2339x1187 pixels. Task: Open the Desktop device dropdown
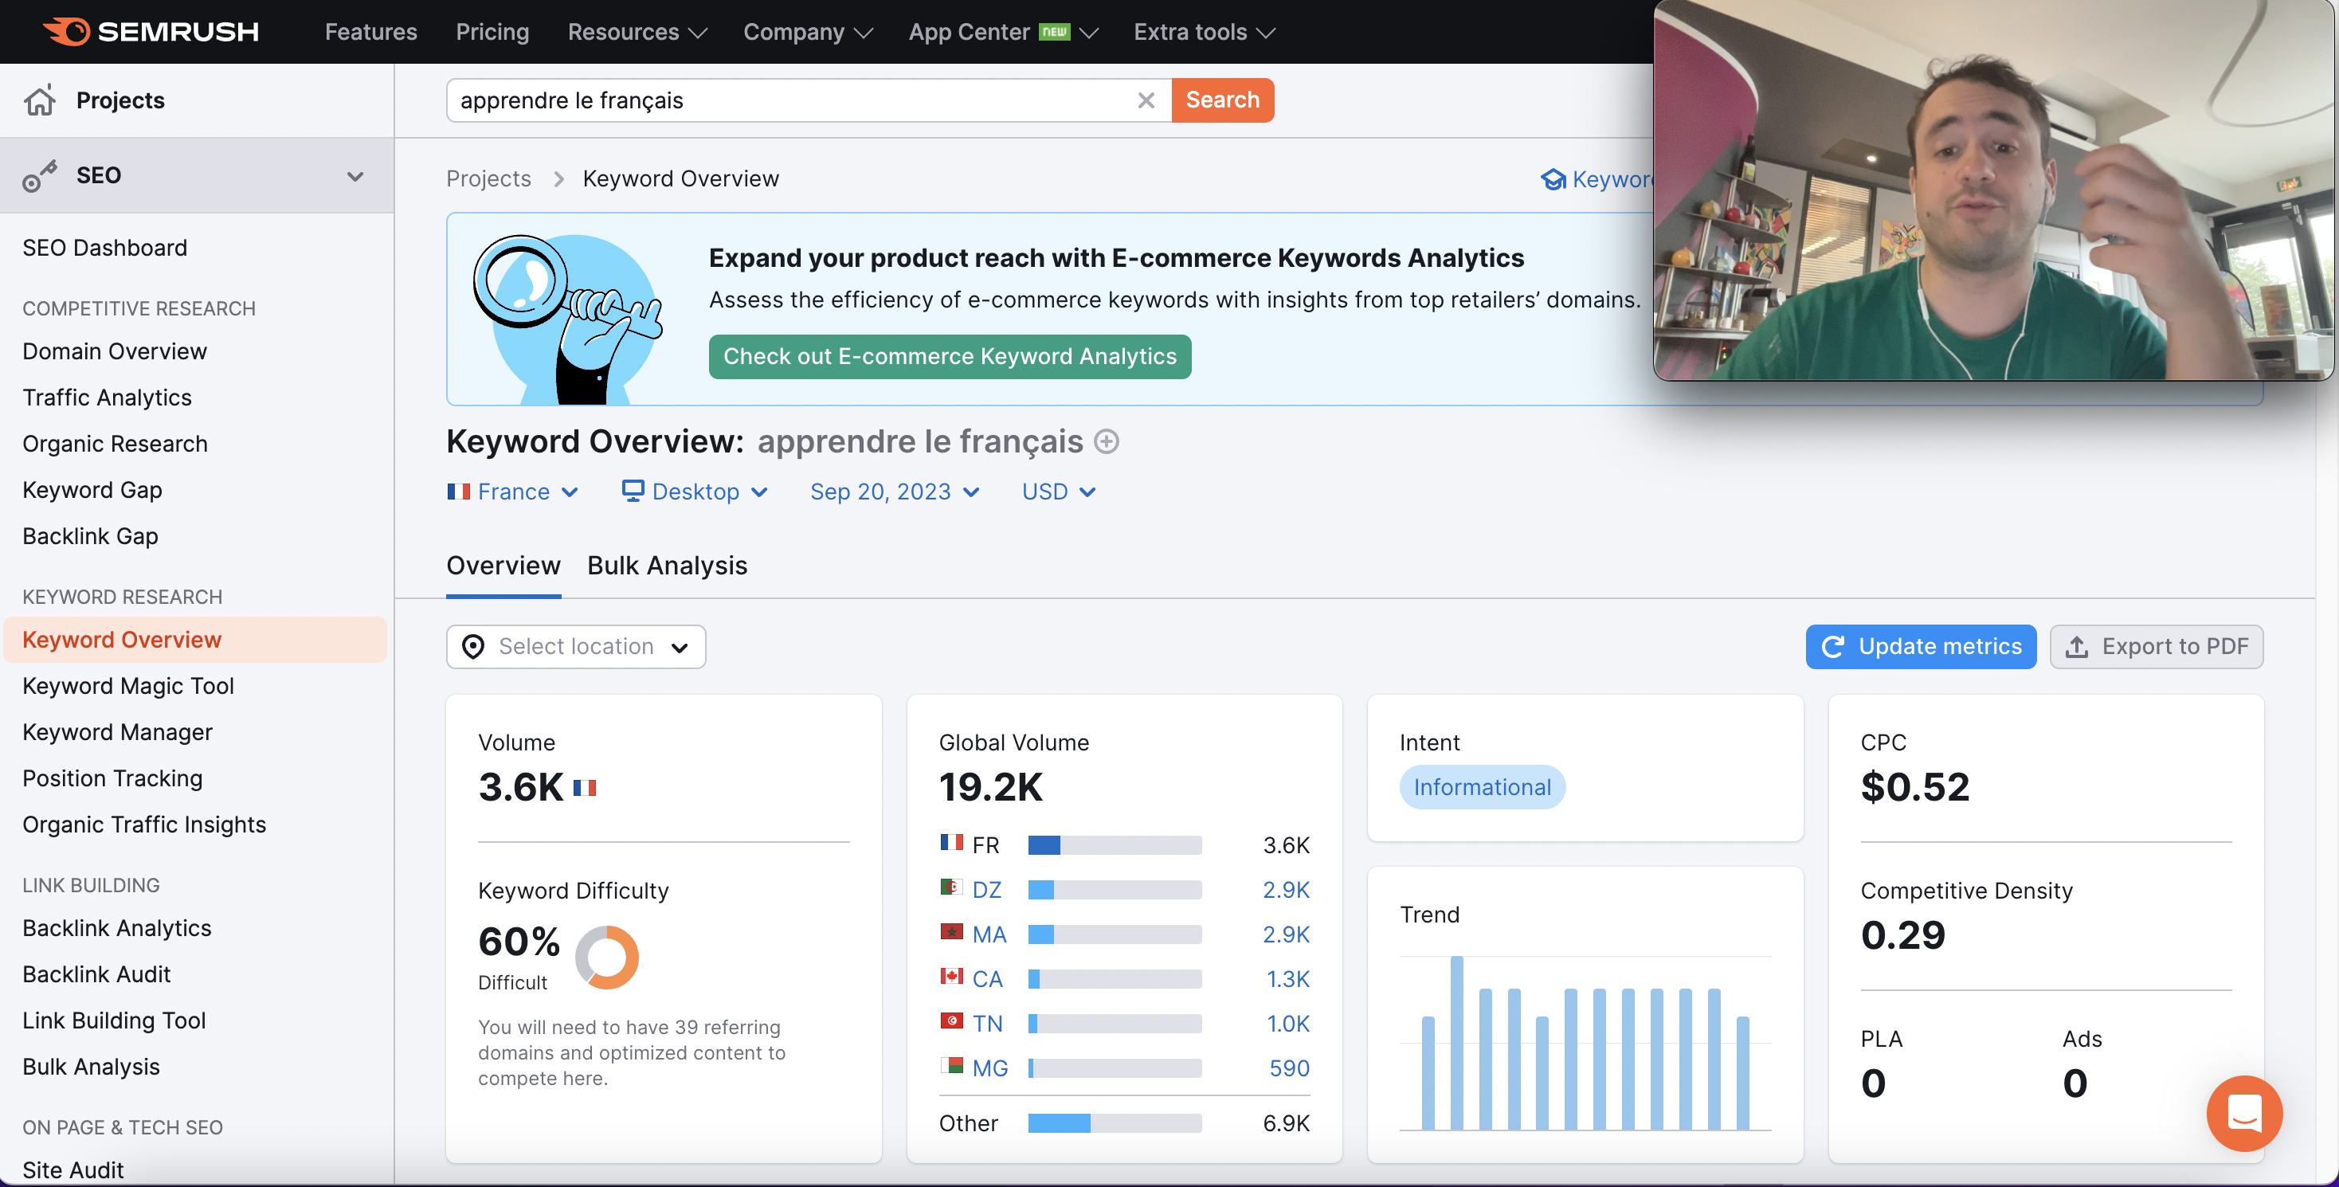tap(695, 492)
